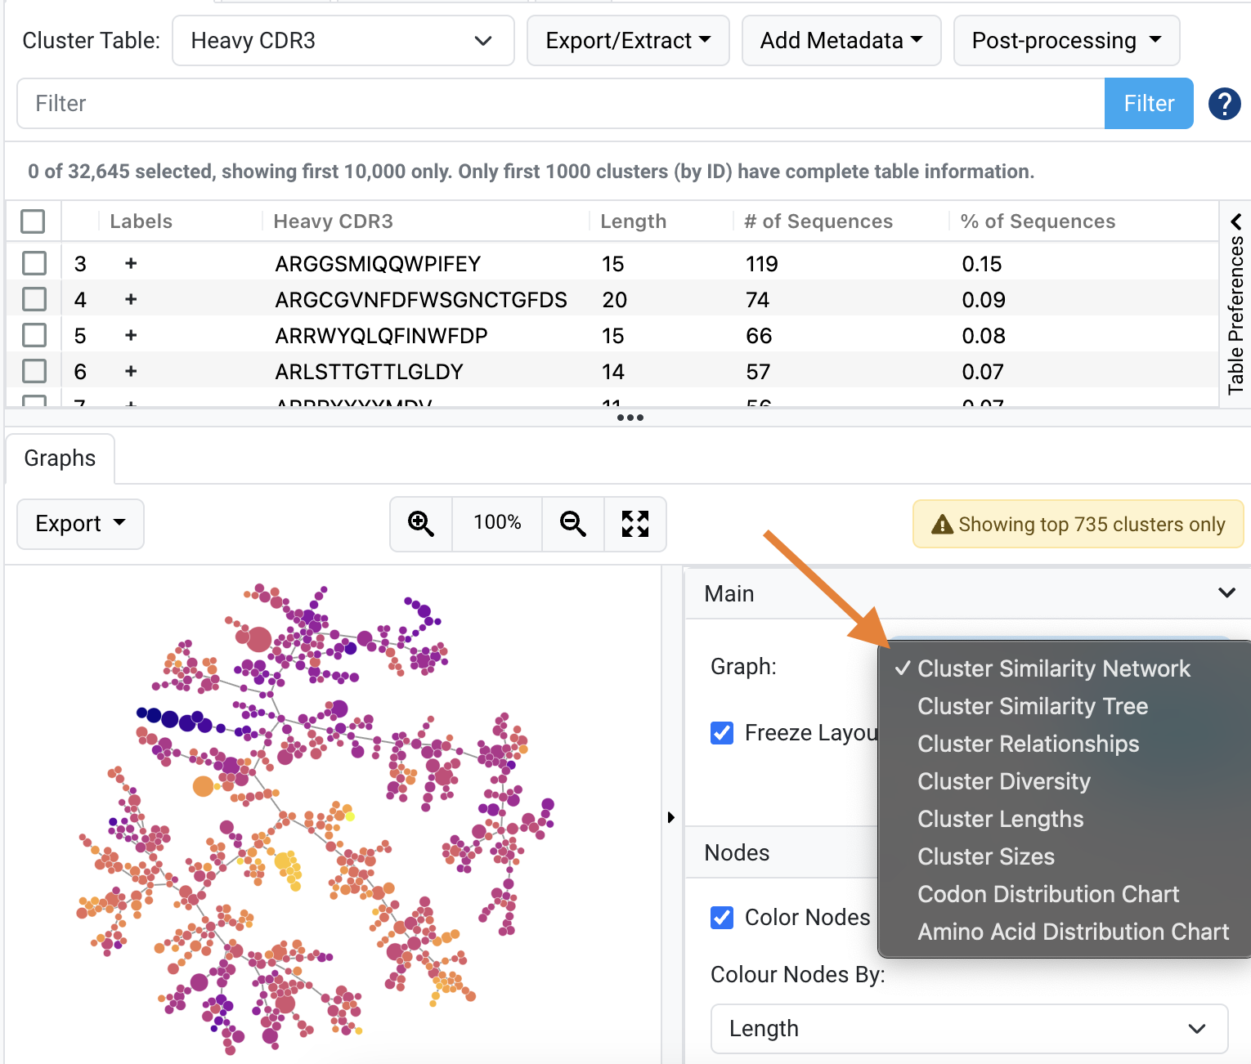Expand the Colour Nodes By Length dropdown
The width and height of the screenshot is (1251, 1064).
[969, 1029]
